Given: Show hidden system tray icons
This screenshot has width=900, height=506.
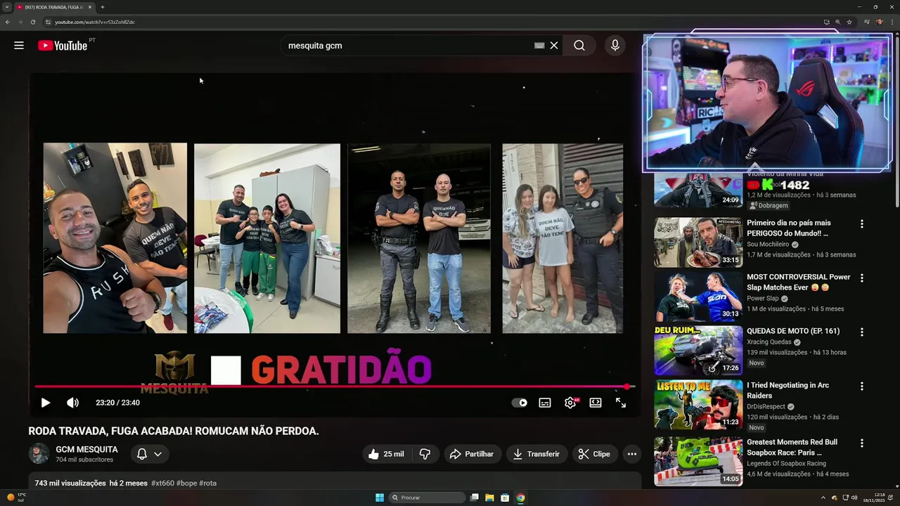Looking at the screenshot, I should coord(823,498).
